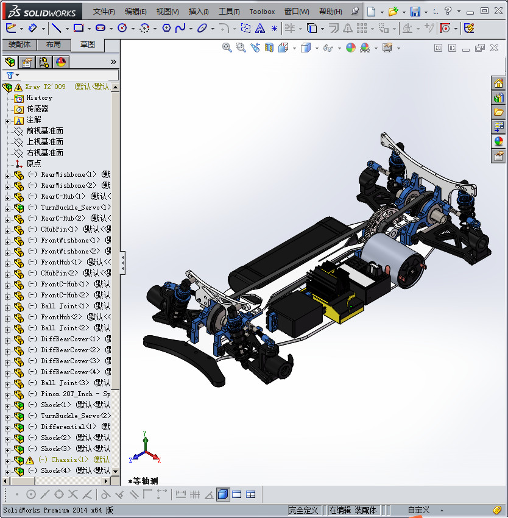Expand the Differential<1> component node
This screenshot has height=518, width=508.
[x=7, y=428]
